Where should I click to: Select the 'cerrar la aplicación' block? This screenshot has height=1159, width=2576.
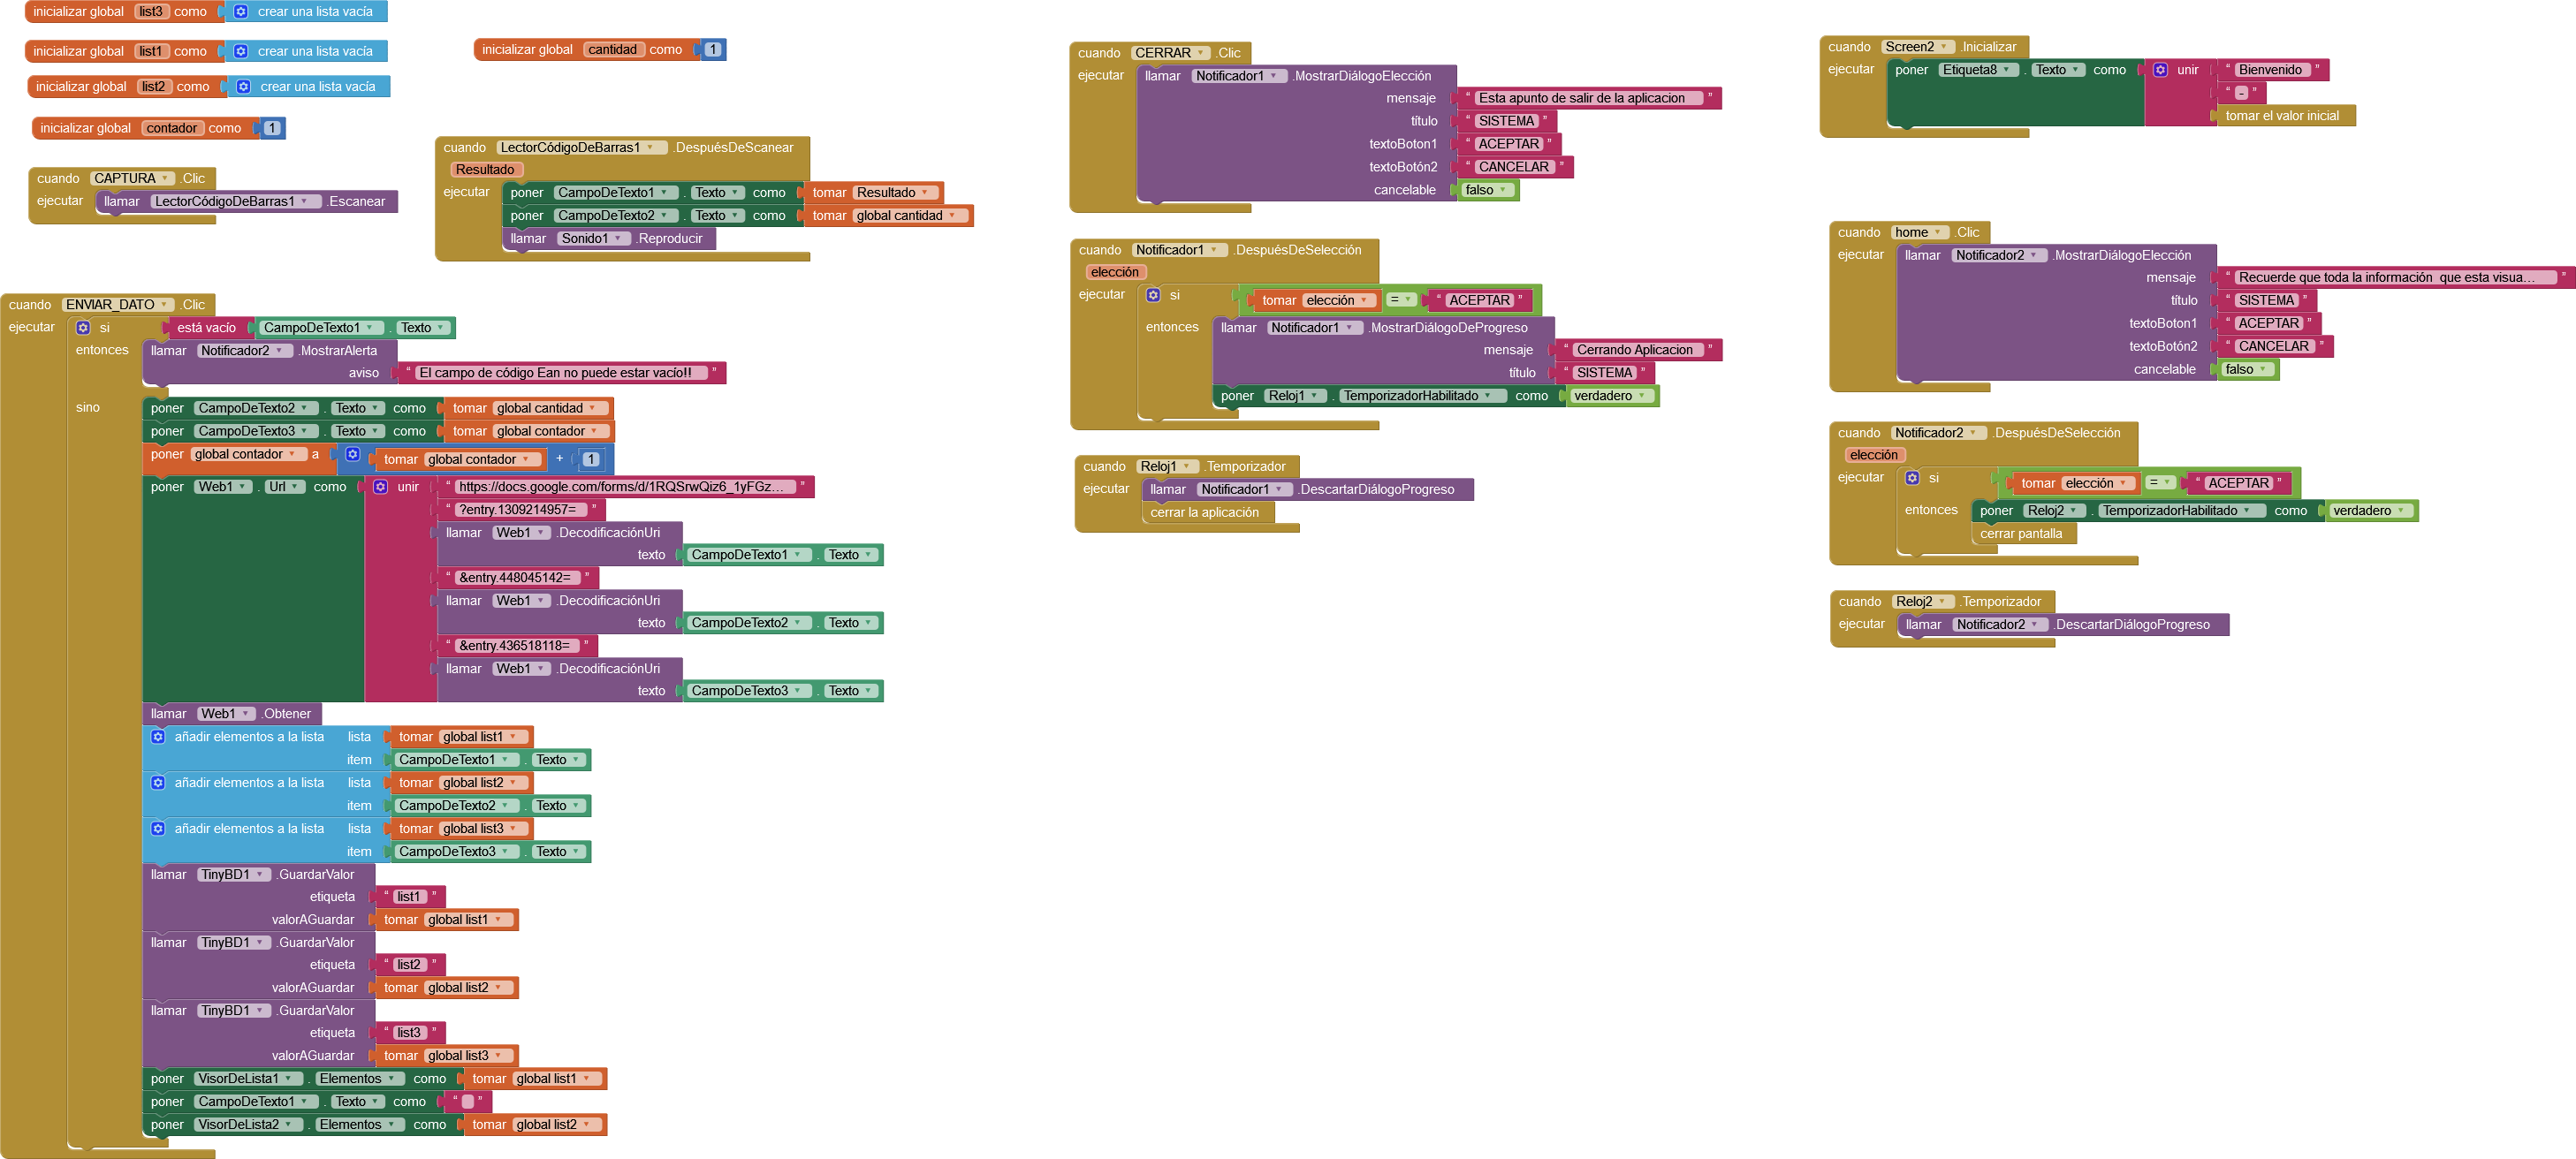click(x=1204, y=513)
